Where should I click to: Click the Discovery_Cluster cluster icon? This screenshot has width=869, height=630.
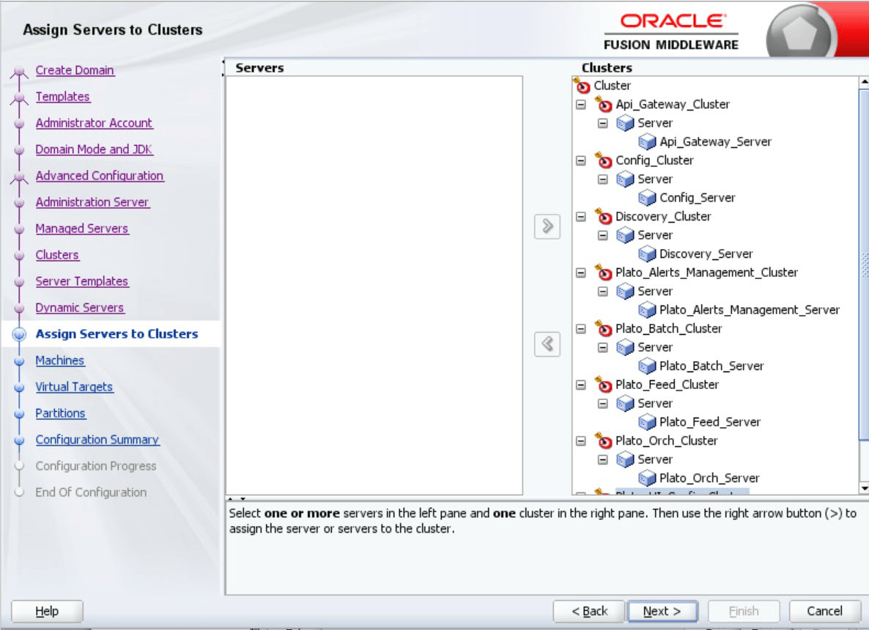tap(604, 216)
